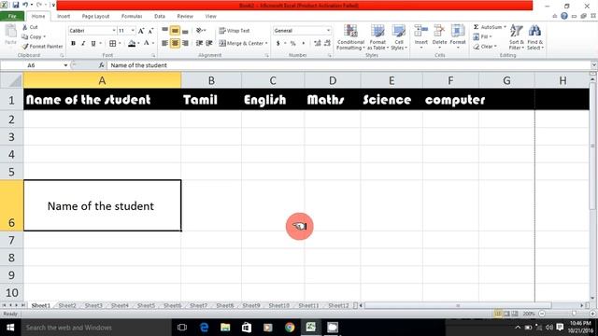598x336 pixels.
Task: Click the Font Color A button
Action: pyautogui.click(x=147, y=44)
